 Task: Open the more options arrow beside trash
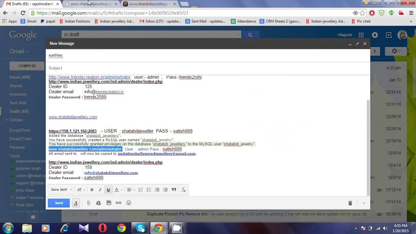pos(364,203)
